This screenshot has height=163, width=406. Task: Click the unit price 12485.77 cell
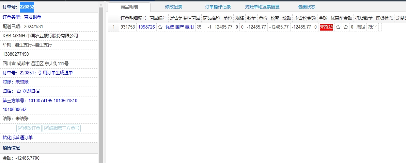(223, 27)
